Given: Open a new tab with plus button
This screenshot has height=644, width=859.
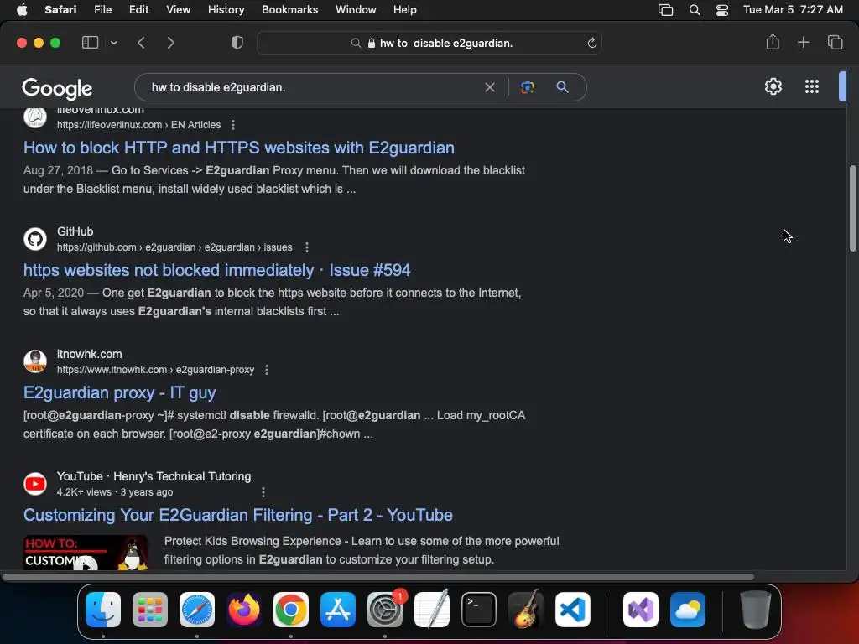Looking at the screenshot, I should (x=803, y=42).
